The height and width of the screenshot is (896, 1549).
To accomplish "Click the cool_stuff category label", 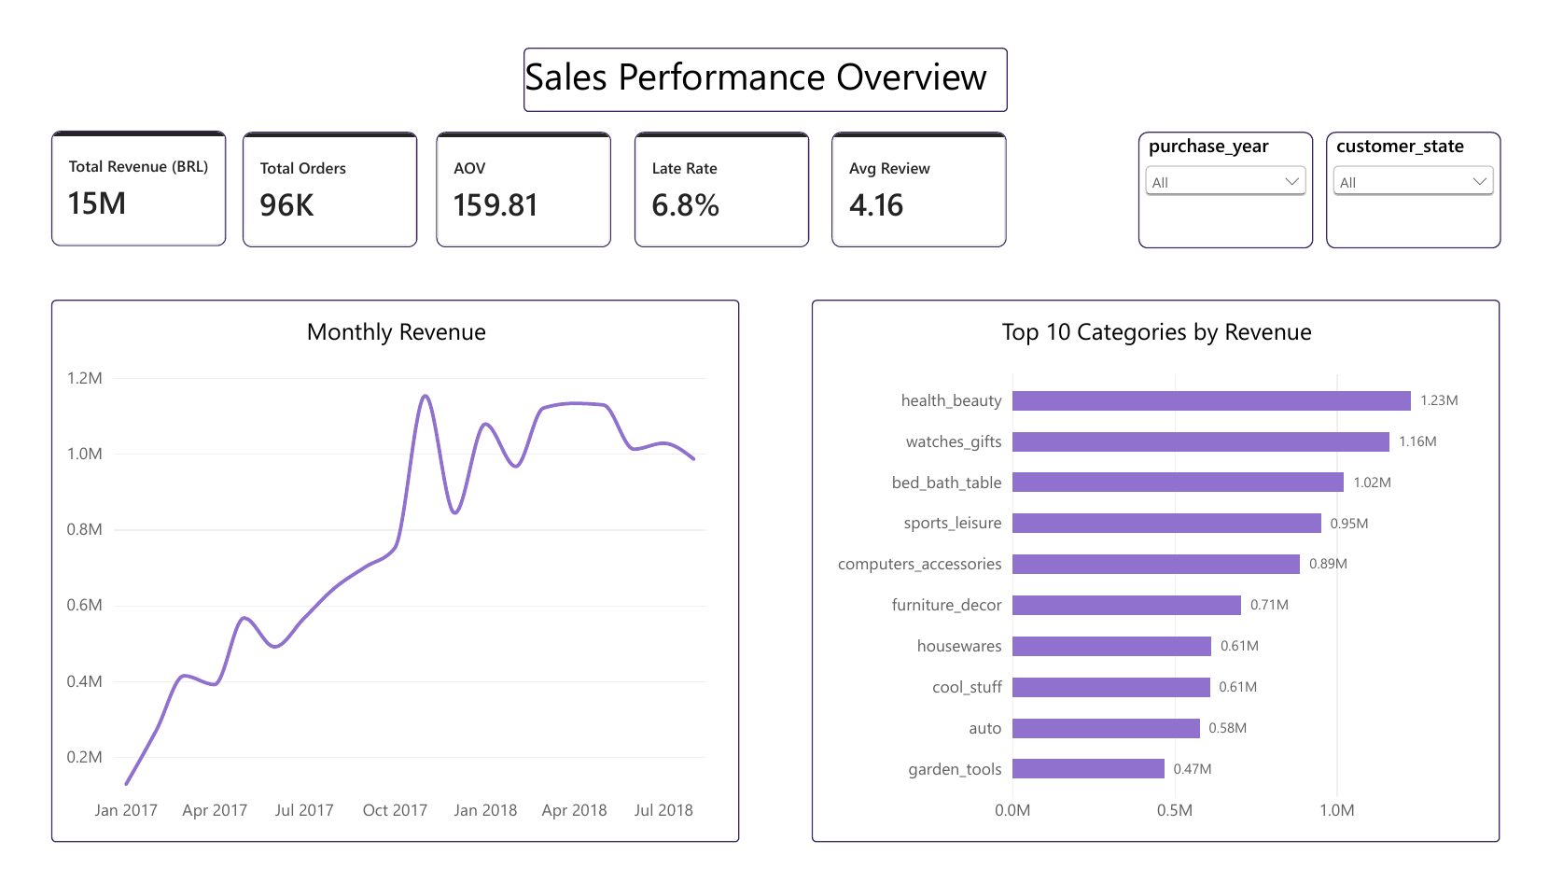I will click(967, 687).
